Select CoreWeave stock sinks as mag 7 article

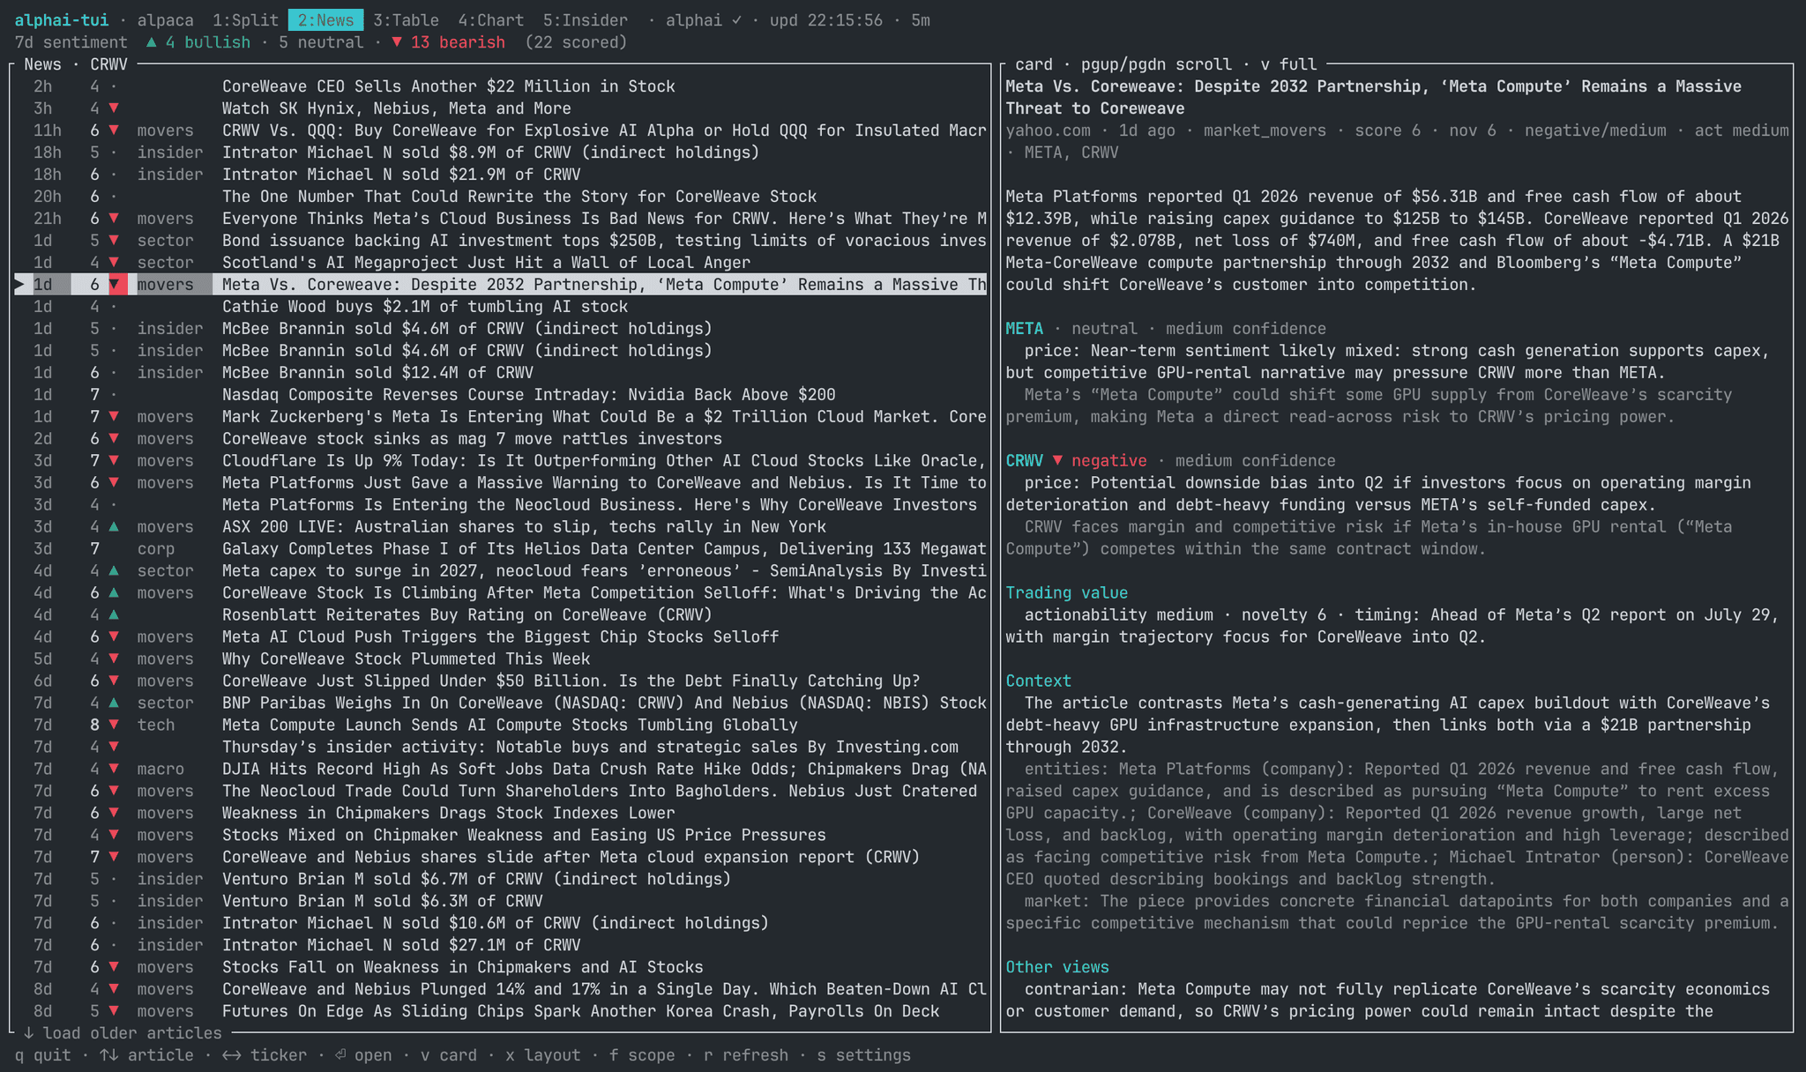coord(501,439)
